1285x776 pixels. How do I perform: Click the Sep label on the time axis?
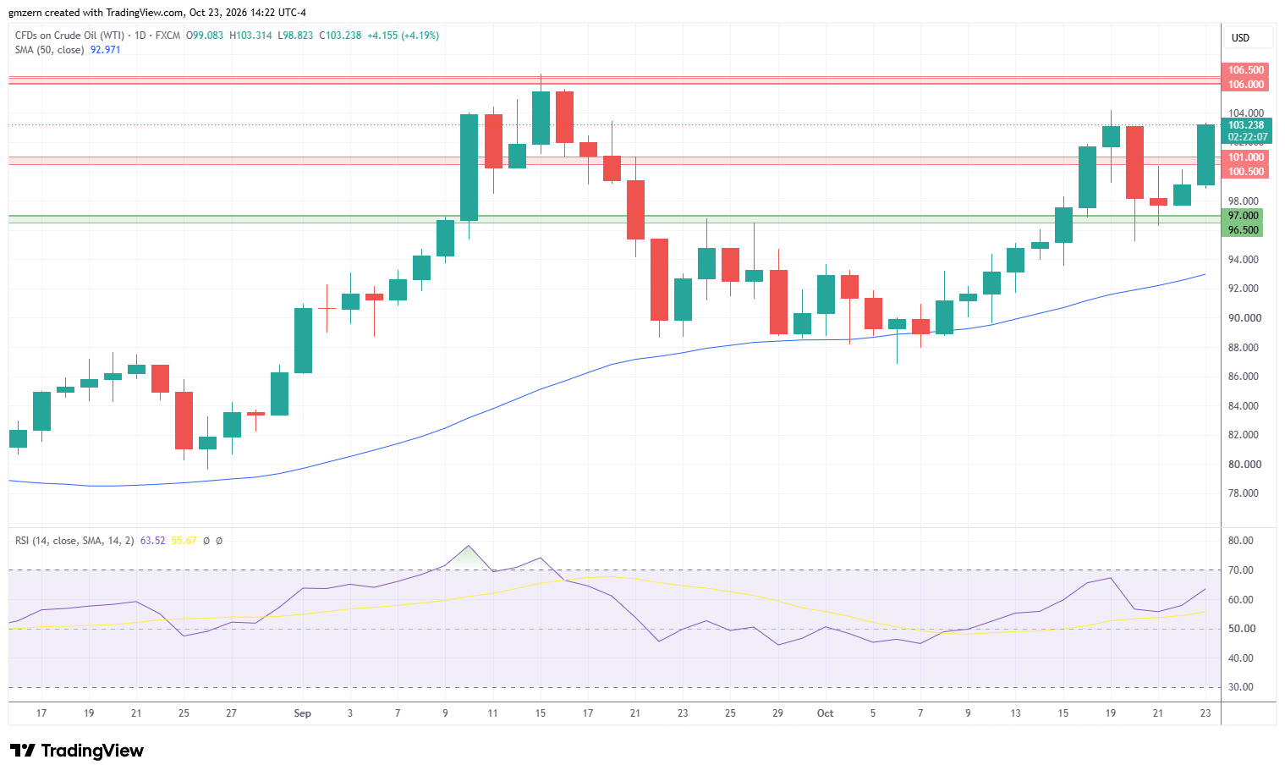(x=302, y=713)
